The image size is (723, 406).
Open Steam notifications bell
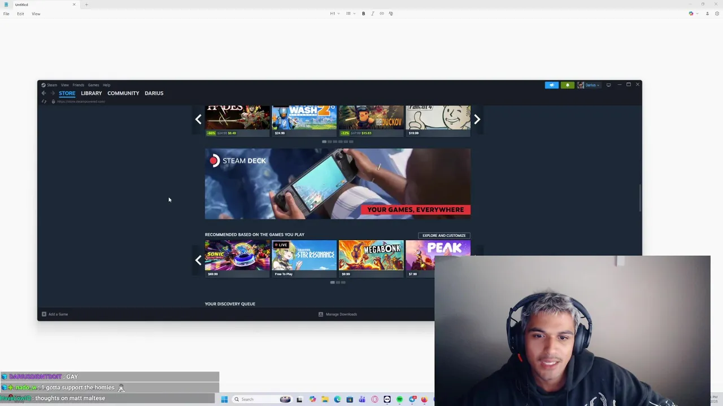point(567,85)
